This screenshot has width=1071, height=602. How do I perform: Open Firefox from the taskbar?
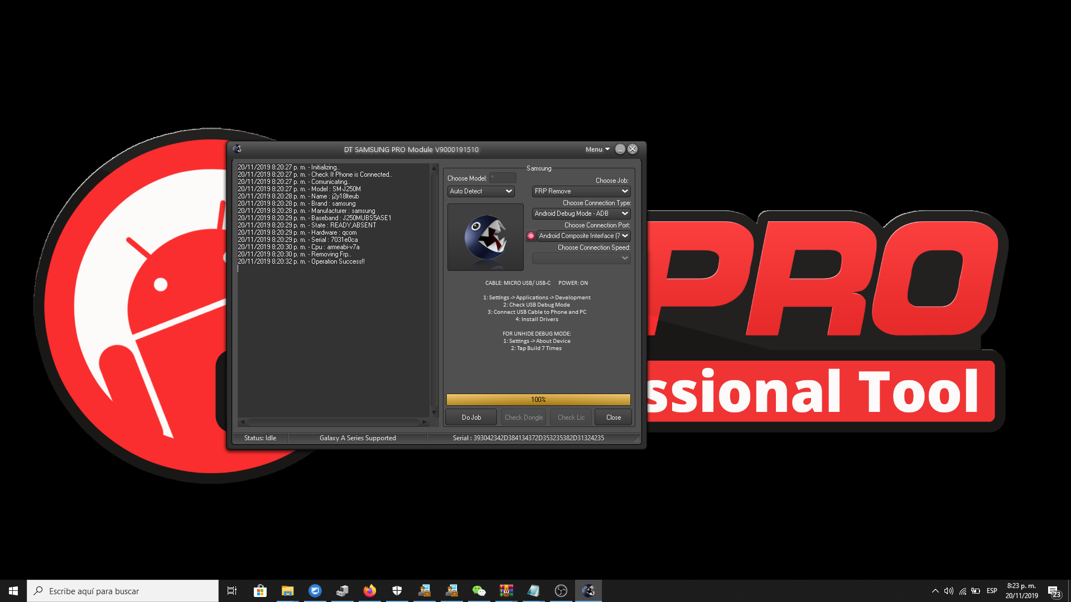coord(370,591)
